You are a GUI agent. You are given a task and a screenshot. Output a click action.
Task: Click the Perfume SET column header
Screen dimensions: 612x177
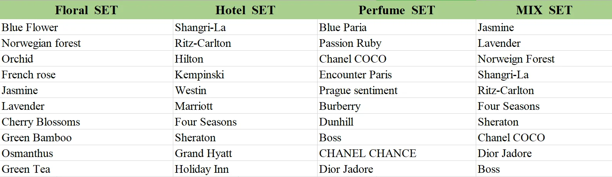point(397,10)
